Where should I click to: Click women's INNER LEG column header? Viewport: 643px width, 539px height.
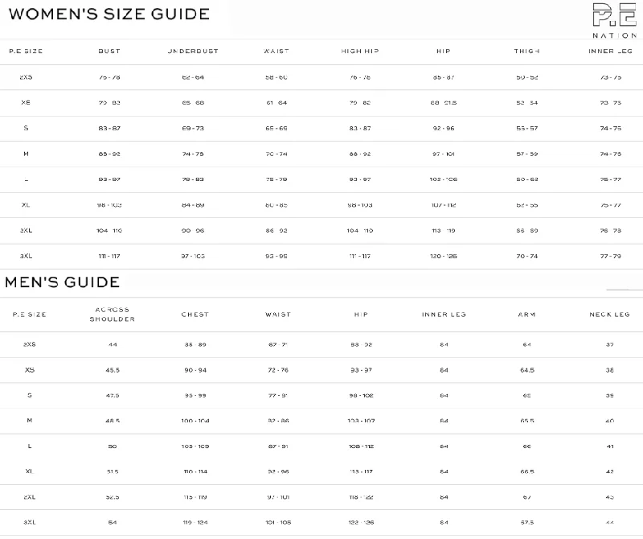tap(610, 51)
